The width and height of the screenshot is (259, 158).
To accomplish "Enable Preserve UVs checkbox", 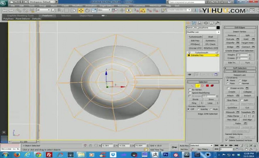I will (x=228, y=88).
